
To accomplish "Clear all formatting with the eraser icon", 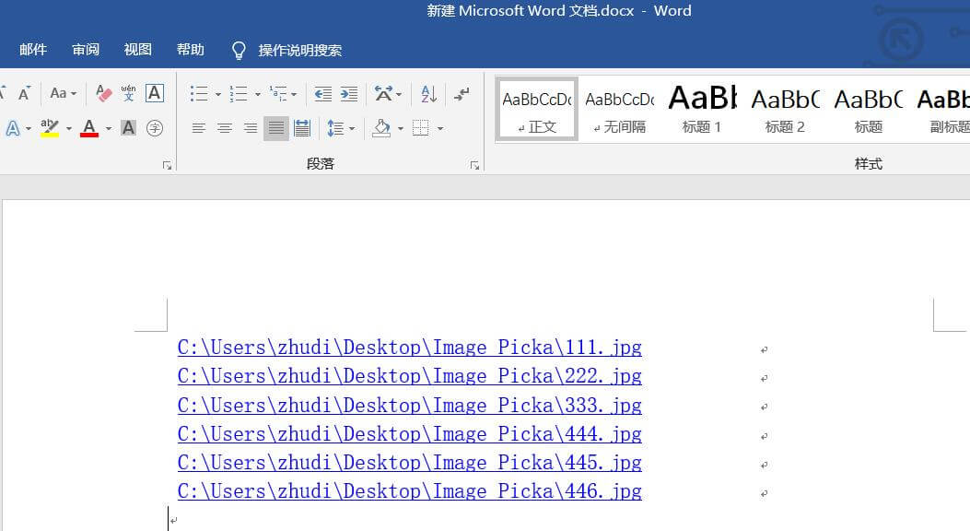I will pyautogui.click(x=104, y=93).
